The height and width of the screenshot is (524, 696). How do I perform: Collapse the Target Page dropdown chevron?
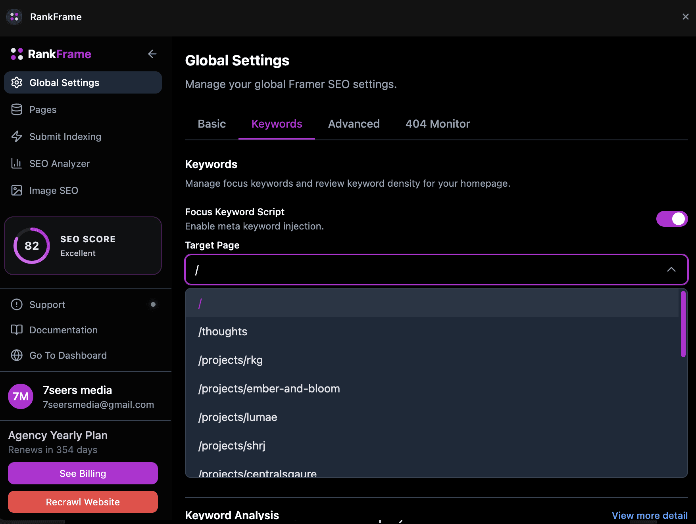671,270
